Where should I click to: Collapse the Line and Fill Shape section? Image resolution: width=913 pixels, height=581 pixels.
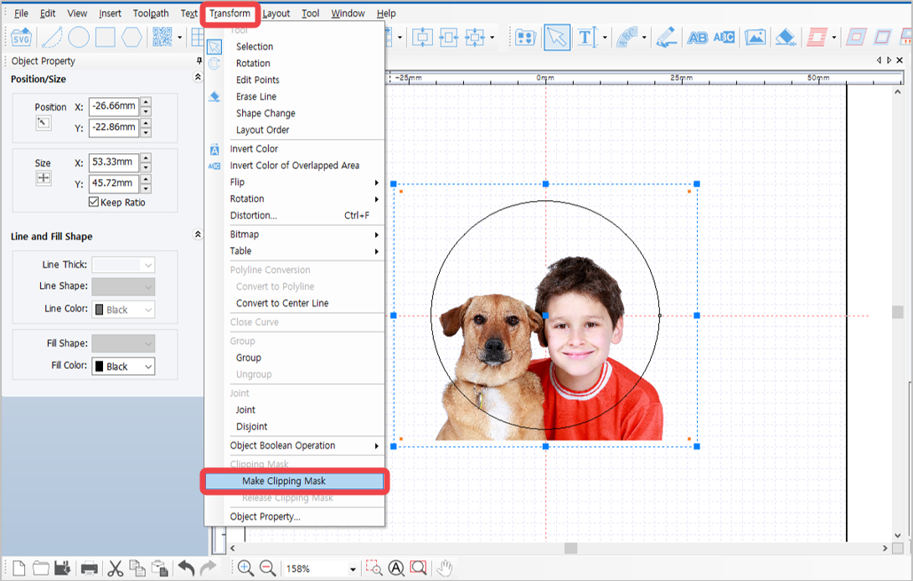pos(198,234)
